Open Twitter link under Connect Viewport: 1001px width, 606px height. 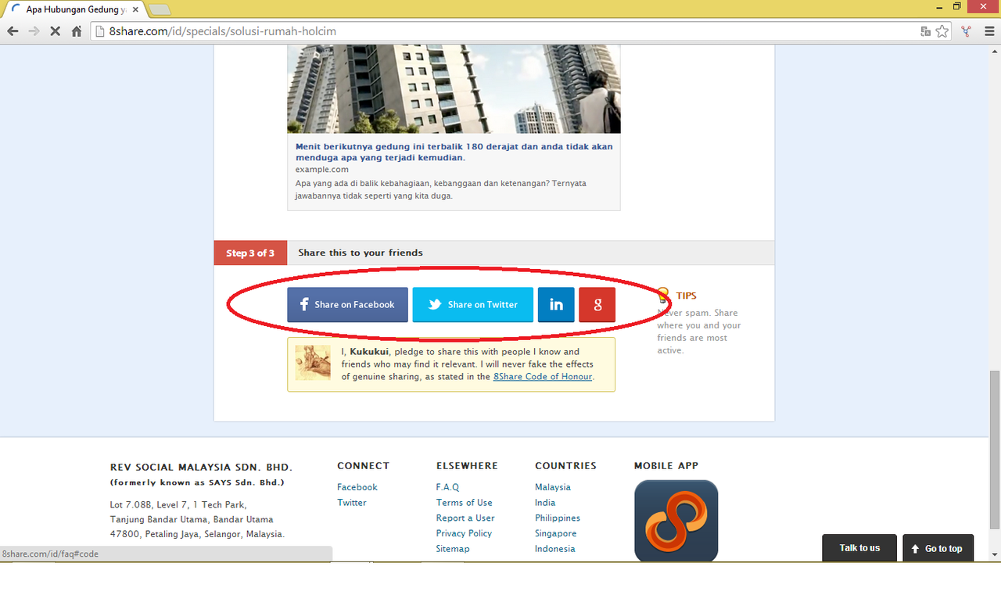[352, 503]
